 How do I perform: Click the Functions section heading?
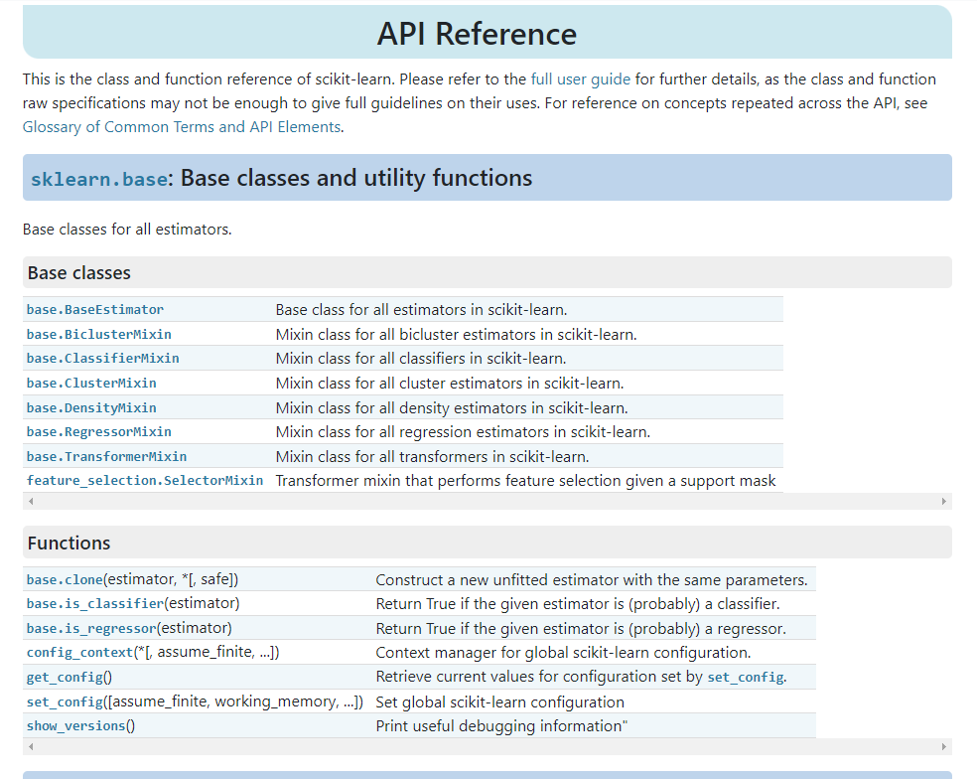pos(70,544)
